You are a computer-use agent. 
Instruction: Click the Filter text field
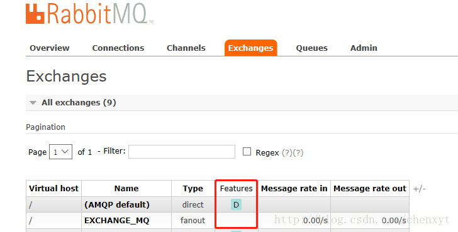click(182, 152)
